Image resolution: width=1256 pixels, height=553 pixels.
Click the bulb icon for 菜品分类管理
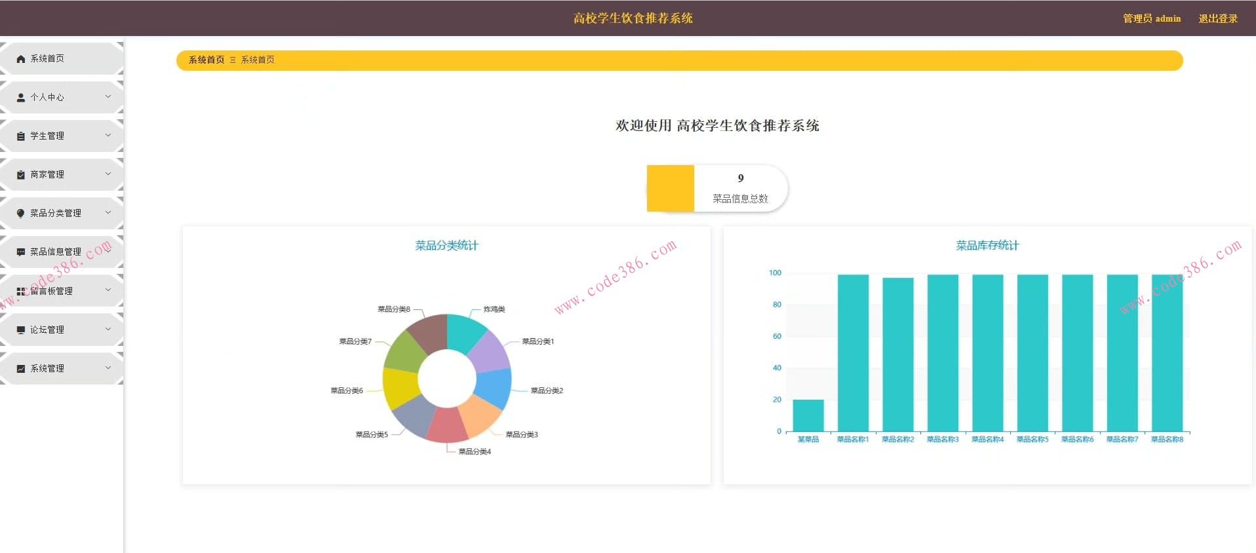[x=21, y=214]
